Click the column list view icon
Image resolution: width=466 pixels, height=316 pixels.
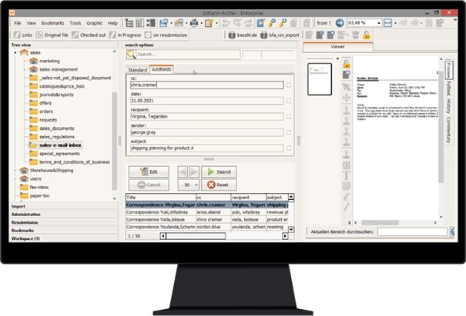(x=139, y=23)
